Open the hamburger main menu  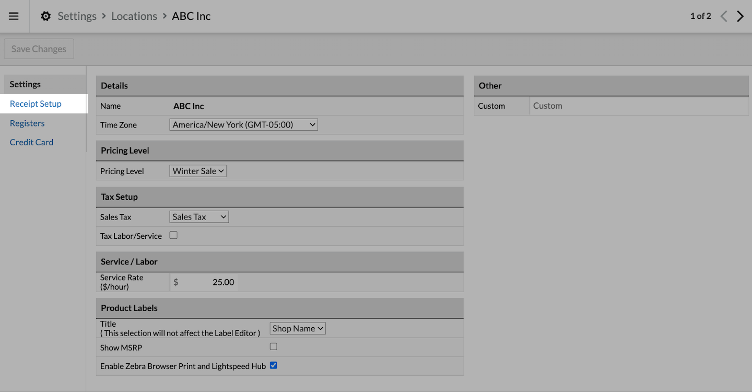(x=14, y=16)
